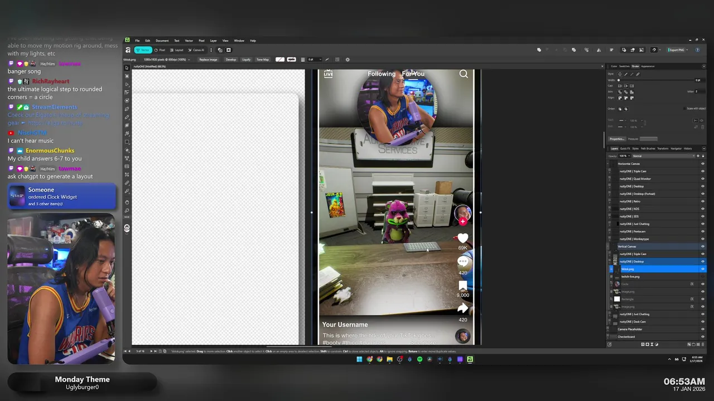This screenshot has width=714, height=401.
Task: Open the Vector menu
Action: click(x=189, y=41)
